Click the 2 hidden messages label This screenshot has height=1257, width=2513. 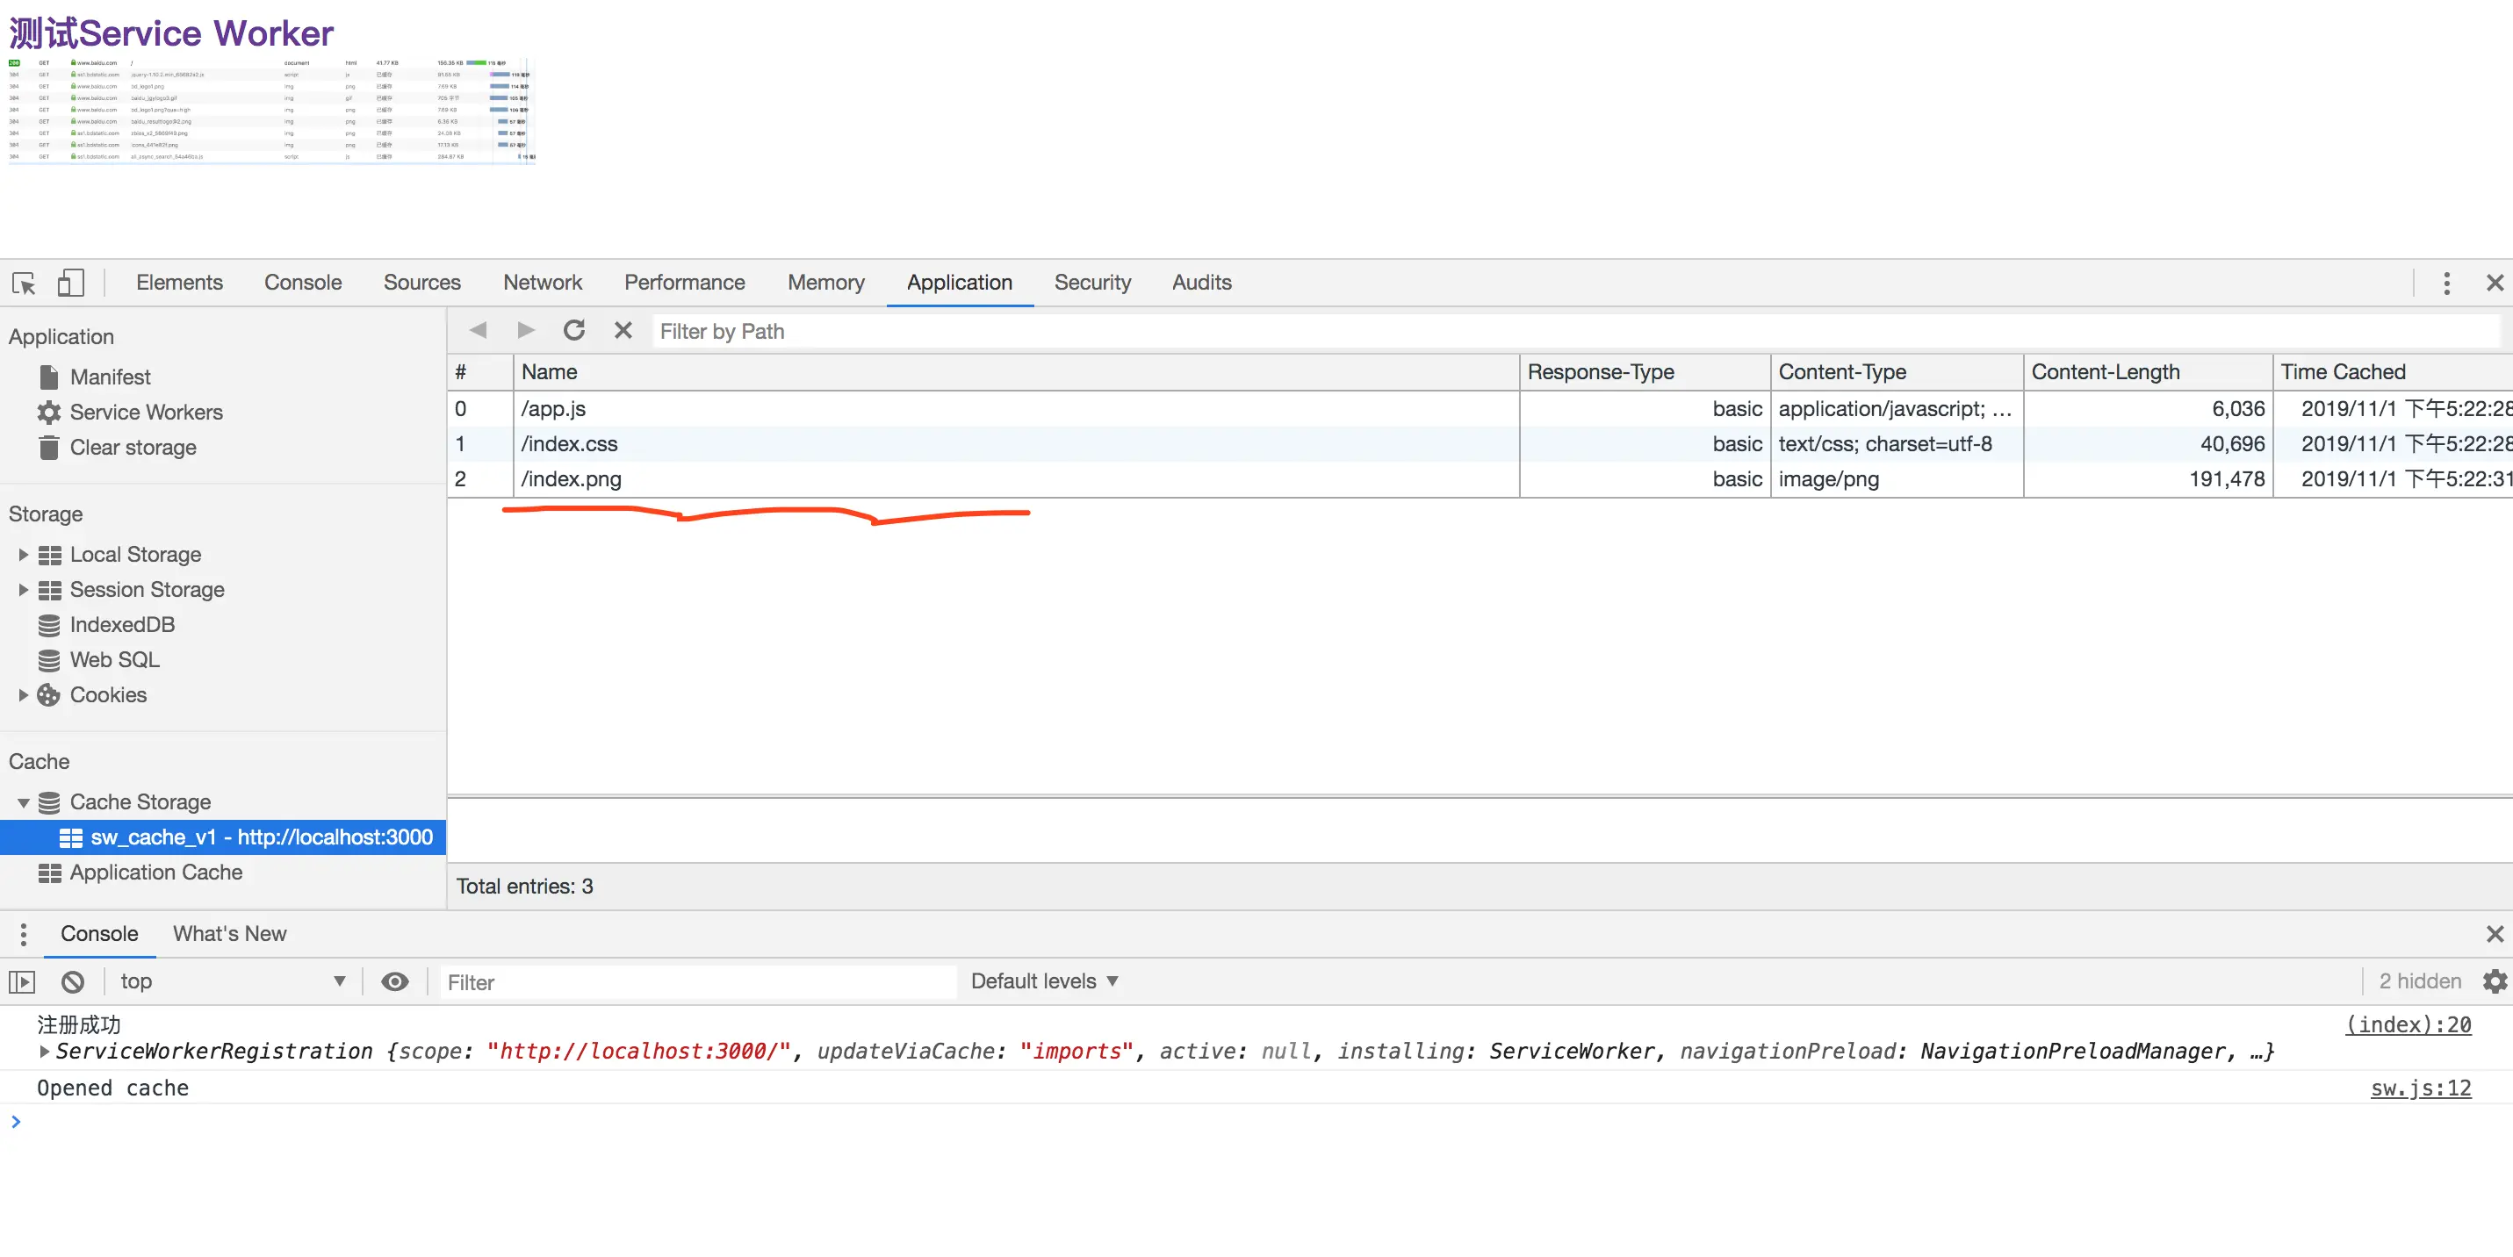pos(2419,981)
